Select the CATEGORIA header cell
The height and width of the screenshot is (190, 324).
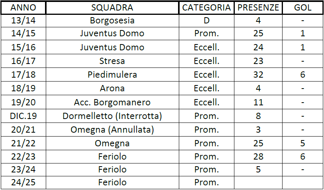[x=207, y=8]
